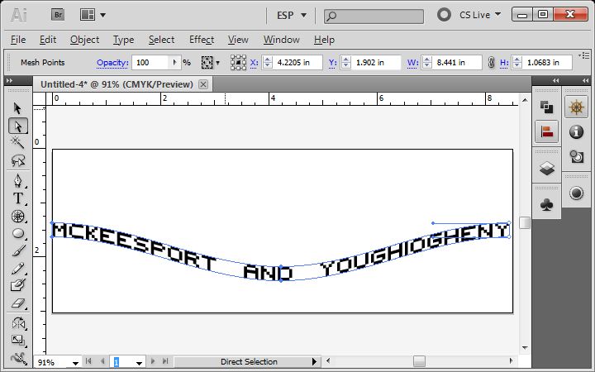Open the panel icon below Info
This screenshot has width=595, height=372.
point(576,156)
